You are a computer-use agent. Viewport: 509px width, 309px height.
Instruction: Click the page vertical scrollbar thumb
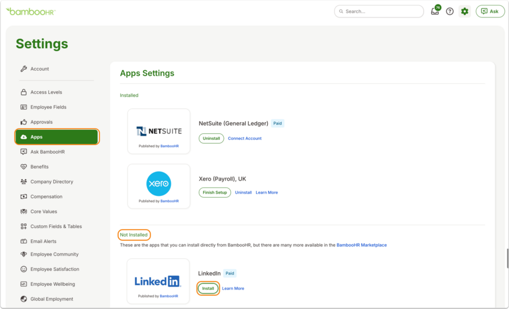(507, 258)
